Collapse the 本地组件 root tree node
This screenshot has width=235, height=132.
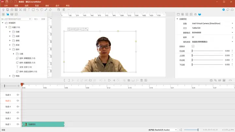coord(3,23)
